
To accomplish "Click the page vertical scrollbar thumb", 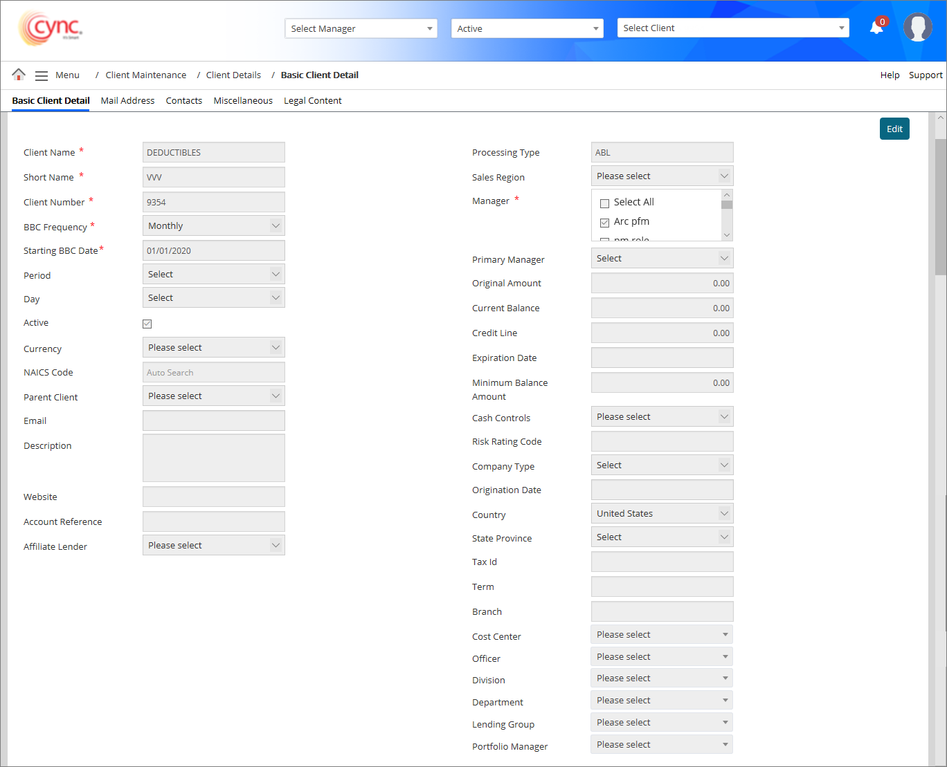I will tap(940, 207).
